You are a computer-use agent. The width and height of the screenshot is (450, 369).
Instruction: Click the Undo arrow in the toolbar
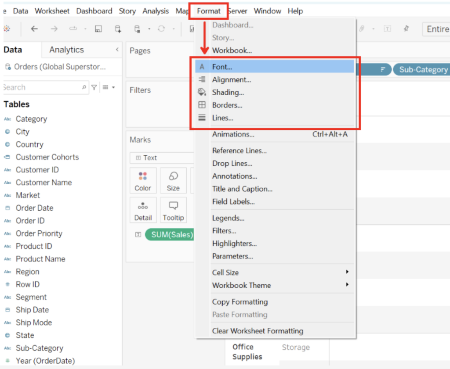point(34,29)
